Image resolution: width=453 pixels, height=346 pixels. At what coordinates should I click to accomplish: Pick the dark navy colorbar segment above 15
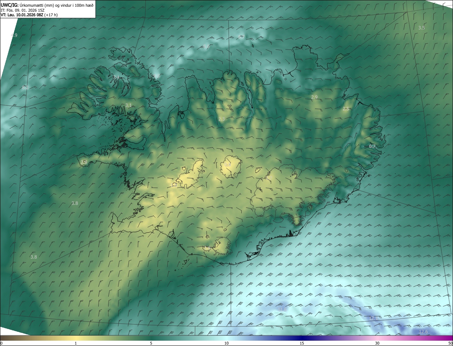tap(302, 338)
